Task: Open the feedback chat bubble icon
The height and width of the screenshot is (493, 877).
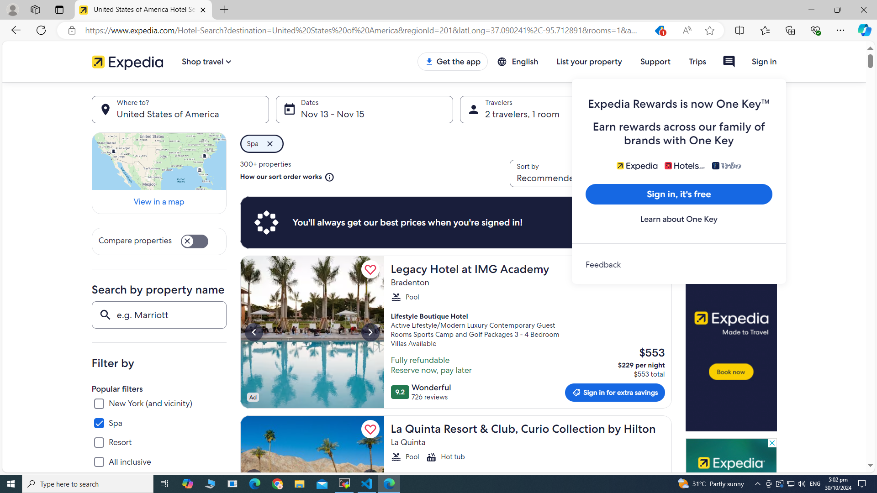Action: [729, 62]
